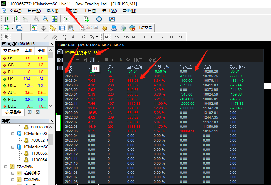The image size is (271, 185).
Task: Open the periods clock dropdown arrow
Action: pyautogui.click(x=105, y=19)
